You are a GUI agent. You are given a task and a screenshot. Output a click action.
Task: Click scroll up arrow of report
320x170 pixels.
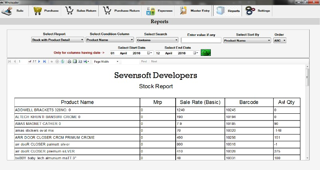(307, 67)
